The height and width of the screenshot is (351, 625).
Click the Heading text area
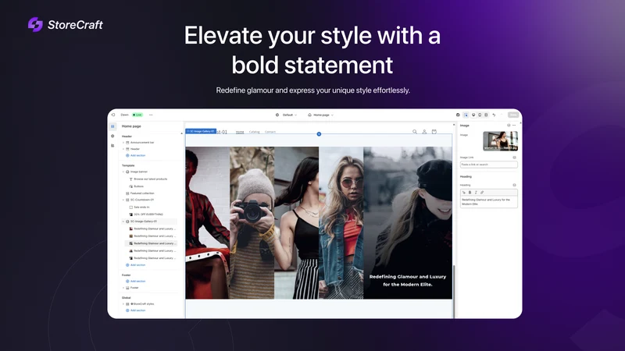(489, 202)
